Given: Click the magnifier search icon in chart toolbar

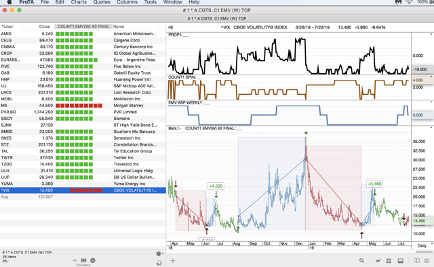Looking at the screenshot, I should pos(361,261).
